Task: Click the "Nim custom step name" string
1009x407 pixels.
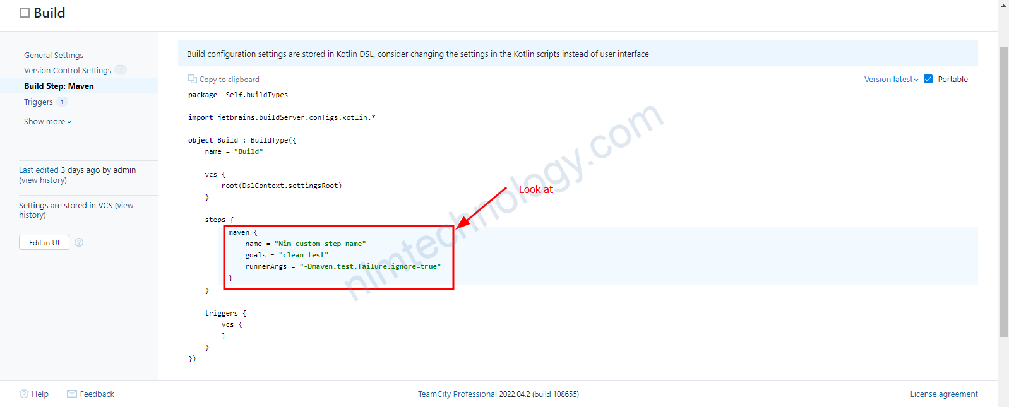Action: (x=320, y=244)
